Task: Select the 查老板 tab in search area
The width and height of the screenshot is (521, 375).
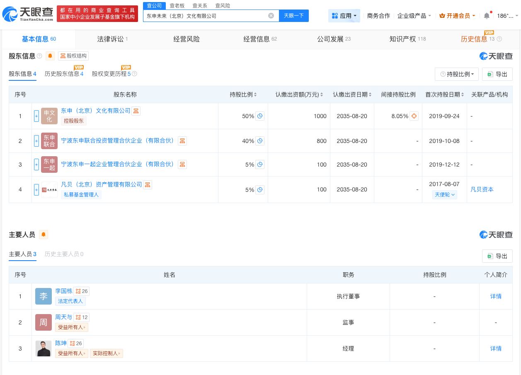Action: pos(177,5)
